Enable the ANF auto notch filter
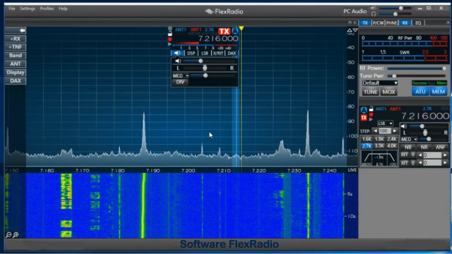This screenshot has height=254, width=452. point(440,147)
